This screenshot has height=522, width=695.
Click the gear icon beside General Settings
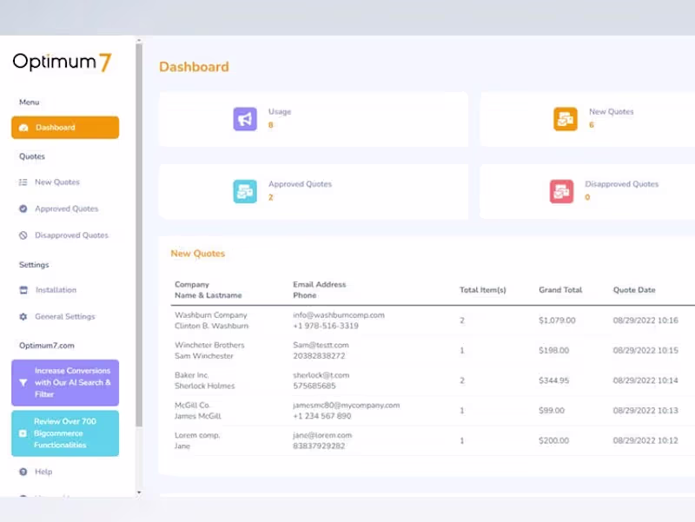(x=23, y=316)
